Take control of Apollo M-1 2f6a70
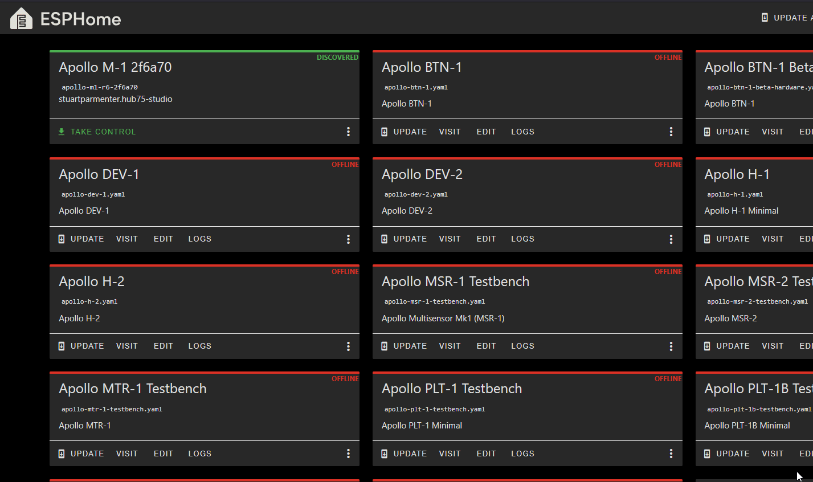This screenshot has width=813, height=482. pyautogui.click(x=97, y=132)
